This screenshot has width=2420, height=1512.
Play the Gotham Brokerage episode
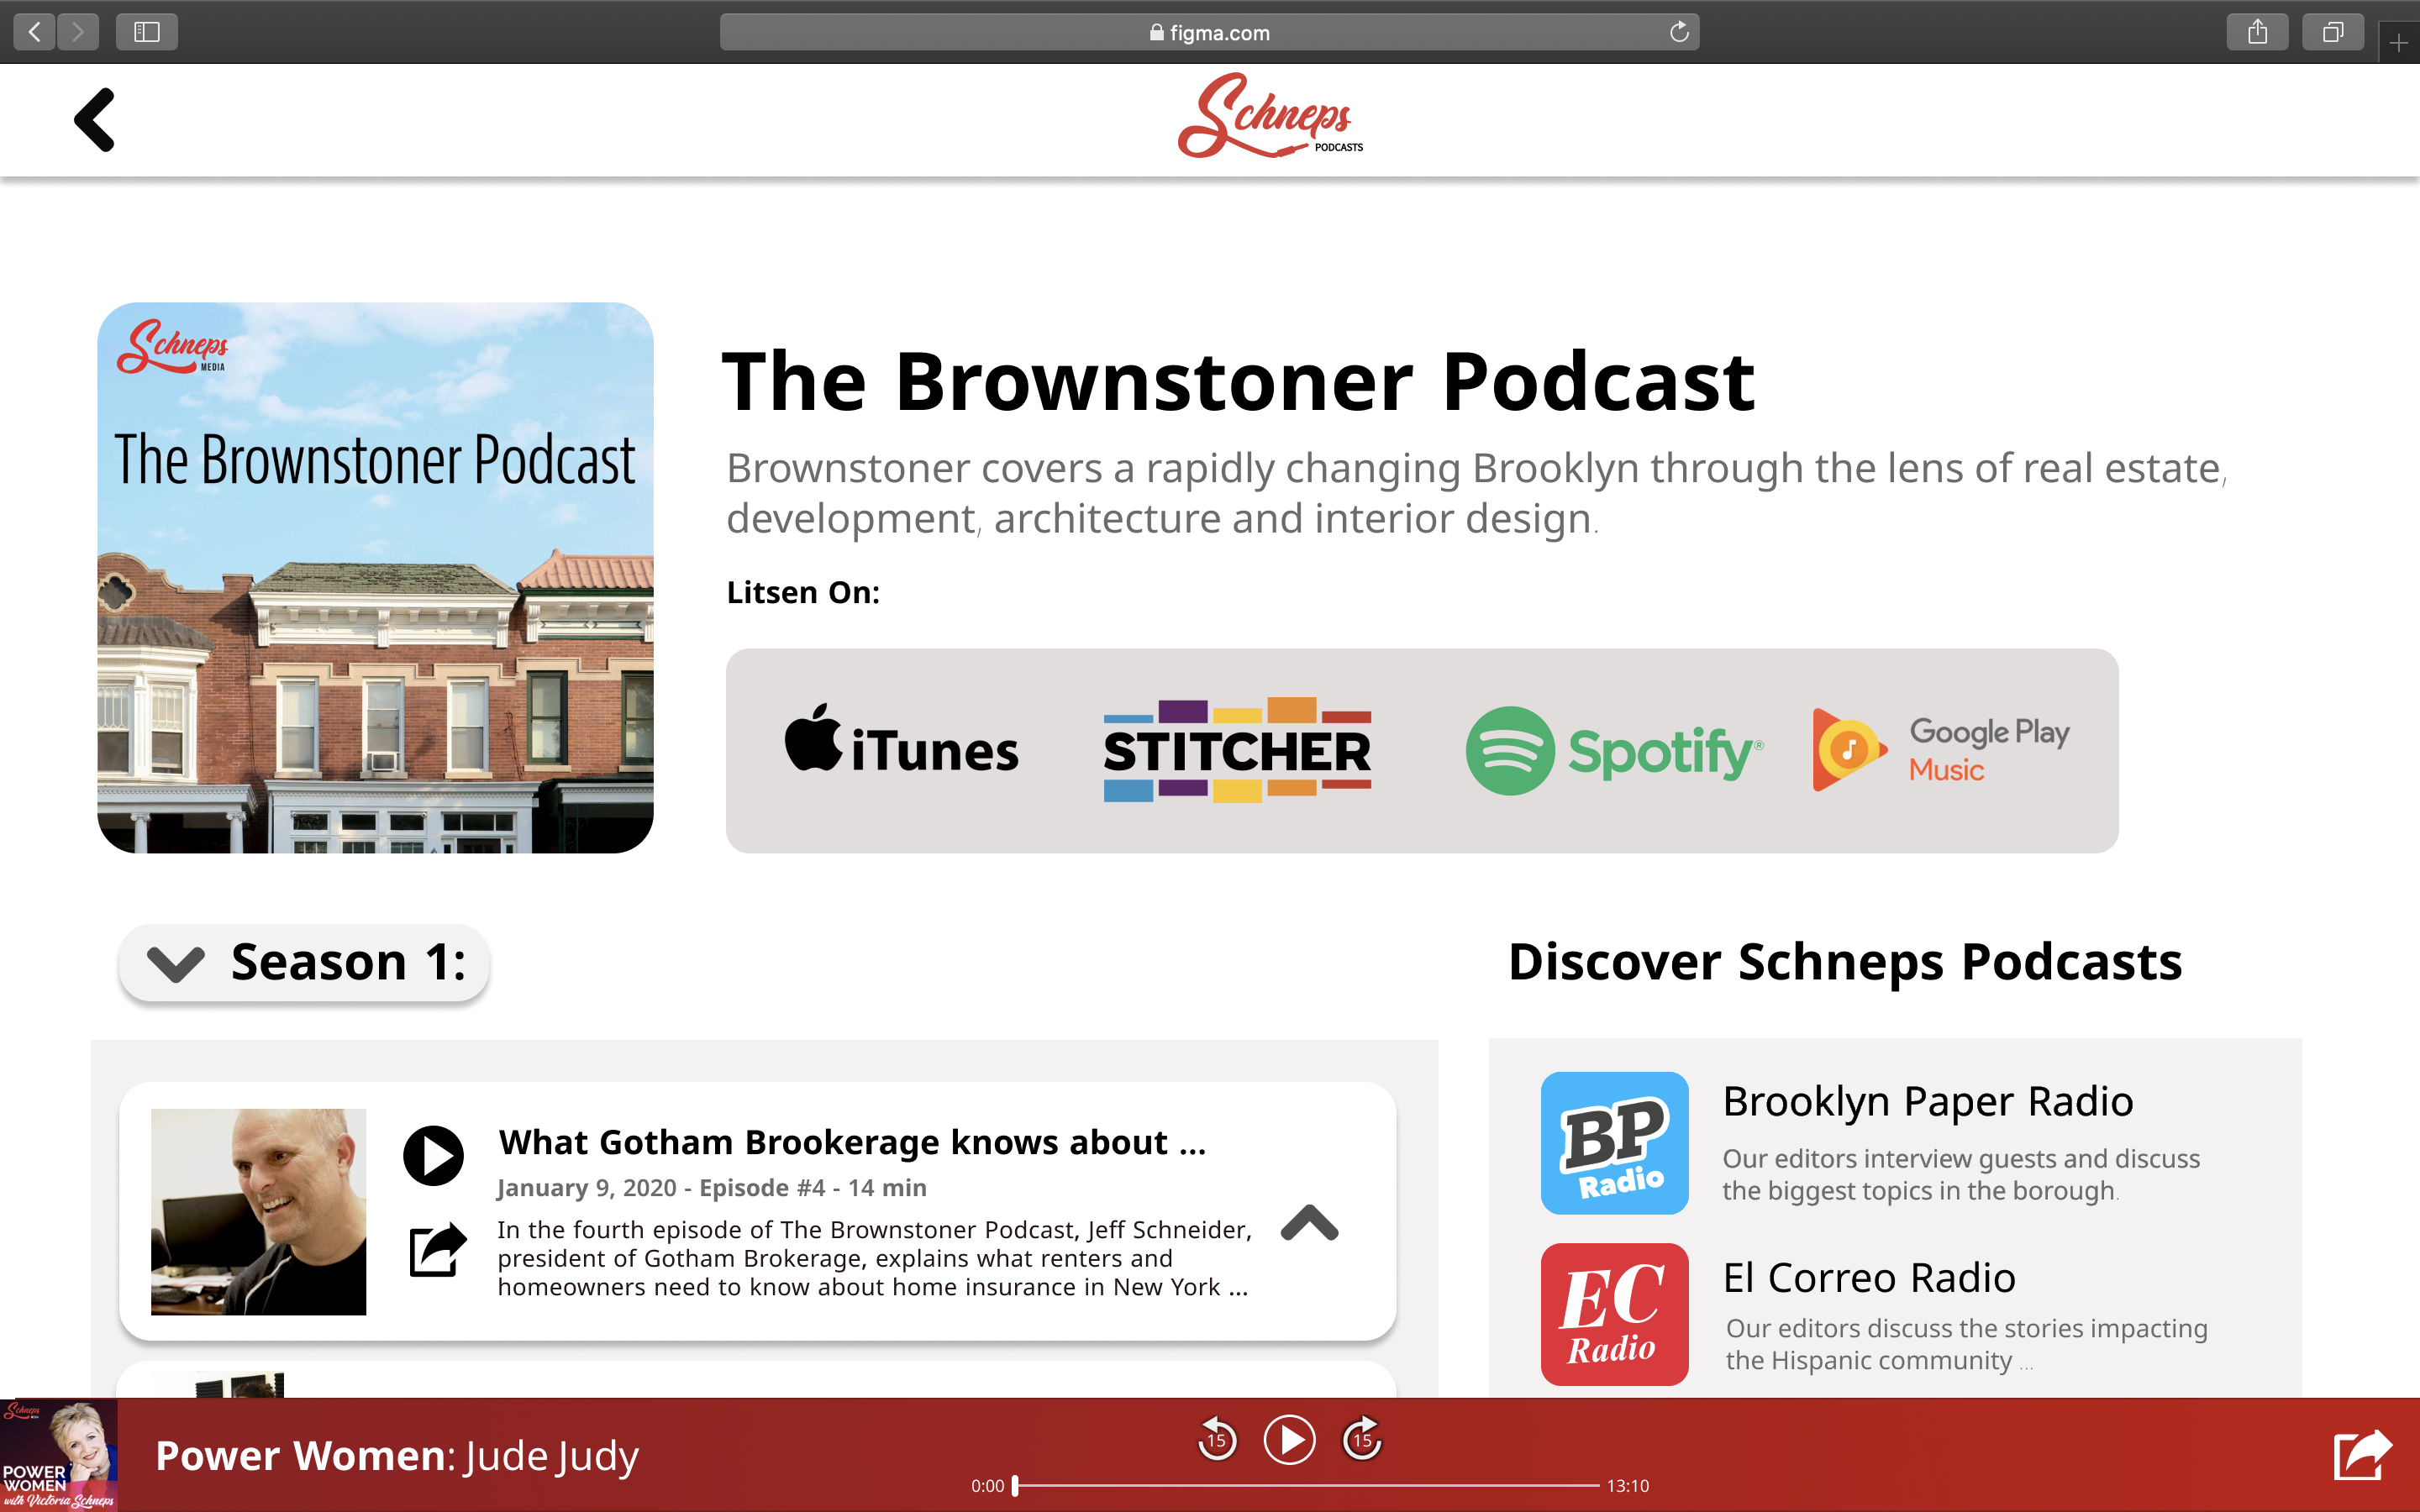pyautogui.click(x=433, y=1156)
